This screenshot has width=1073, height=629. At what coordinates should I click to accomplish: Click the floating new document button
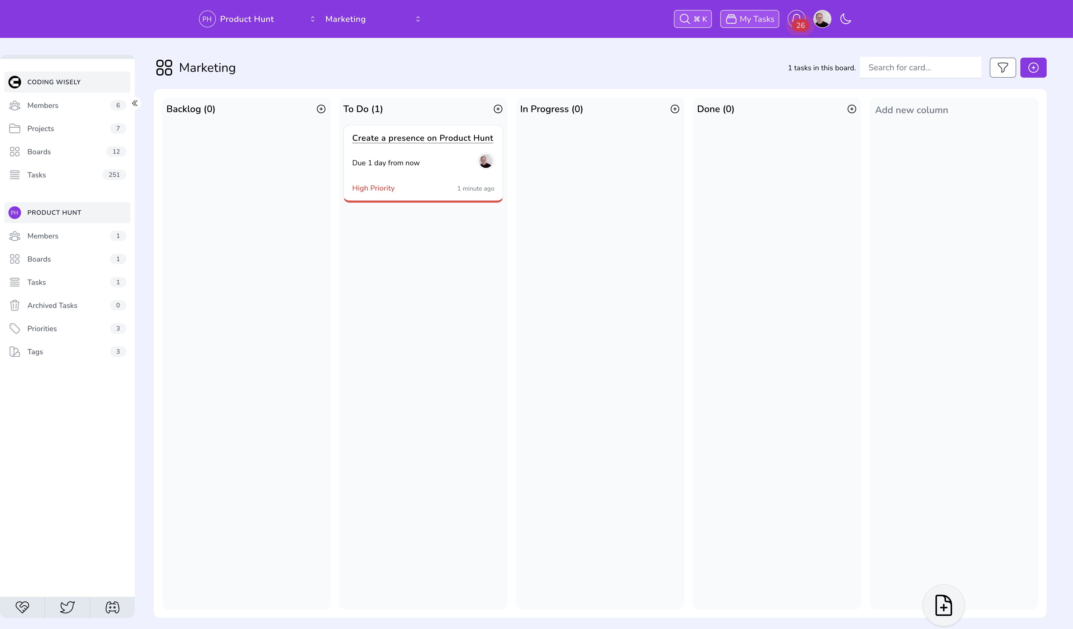(943, 605)
